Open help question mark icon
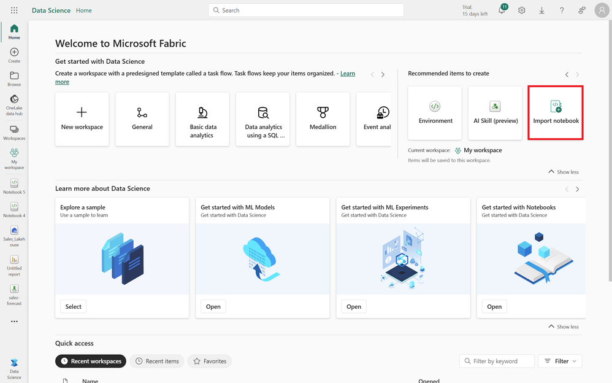The image size is (612, 383). point(562,10)
